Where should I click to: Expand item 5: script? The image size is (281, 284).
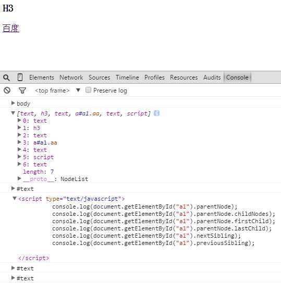click(x=19, y=157)
